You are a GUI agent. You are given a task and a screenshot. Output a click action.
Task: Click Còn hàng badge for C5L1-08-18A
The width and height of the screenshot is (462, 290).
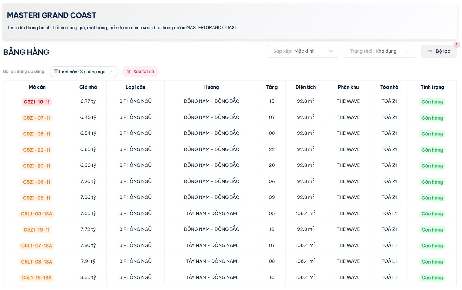(x=432, y=262)
